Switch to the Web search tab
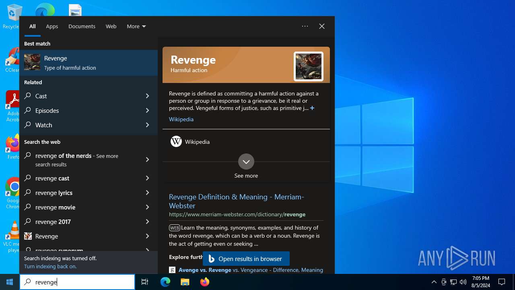This screenshot has height=290, width=515. point(111,26)
